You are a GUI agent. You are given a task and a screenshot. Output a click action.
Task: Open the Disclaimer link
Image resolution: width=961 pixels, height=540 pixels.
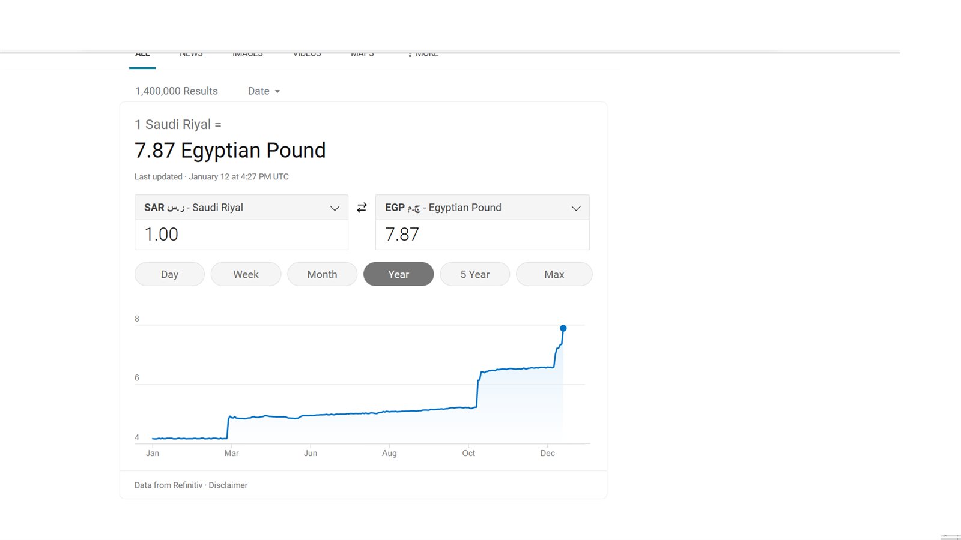[x=228, y=485]
